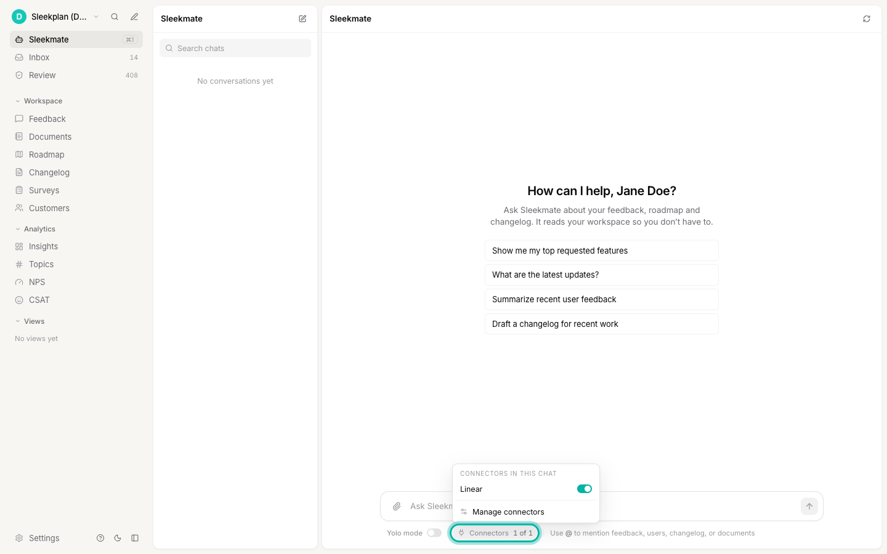
Task: Click the Inbox count 14
Action: pyautogui.click(x=134, y=57)
